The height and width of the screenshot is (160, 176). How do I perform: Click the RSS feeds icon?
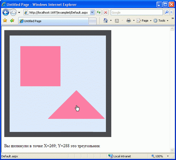click(x=117, y=21)
